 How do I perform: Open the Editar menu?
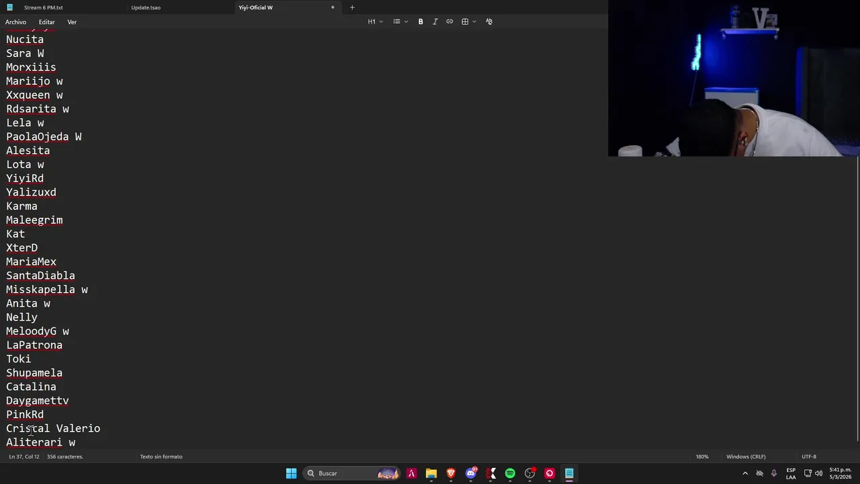tap(46, 22)
